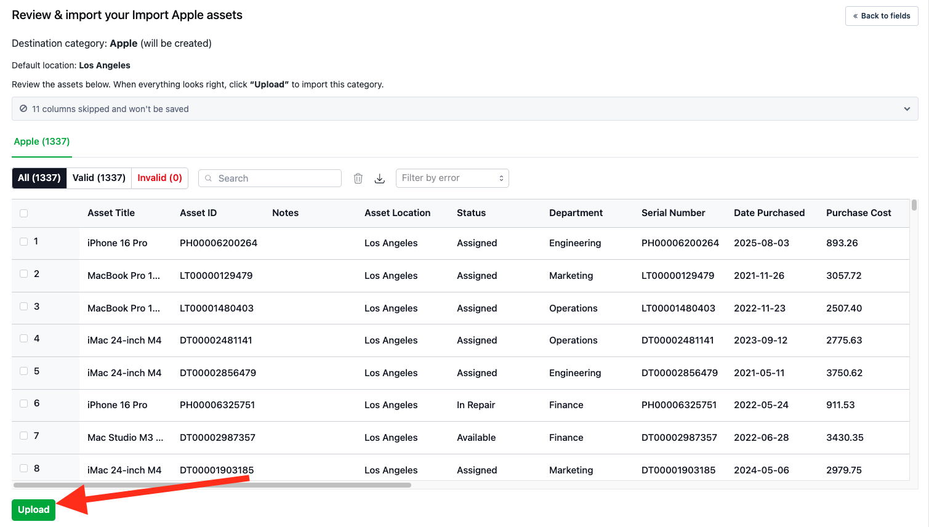Click purchase cost 3750.62
The width and height of the screenshot is (929, 527).
point(845,373)
